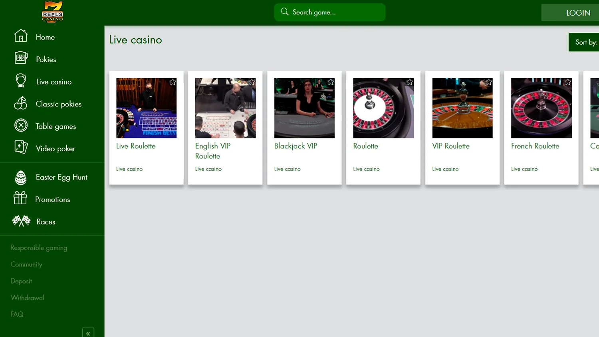Click the Promotions gift box icon

coord(20,198)
